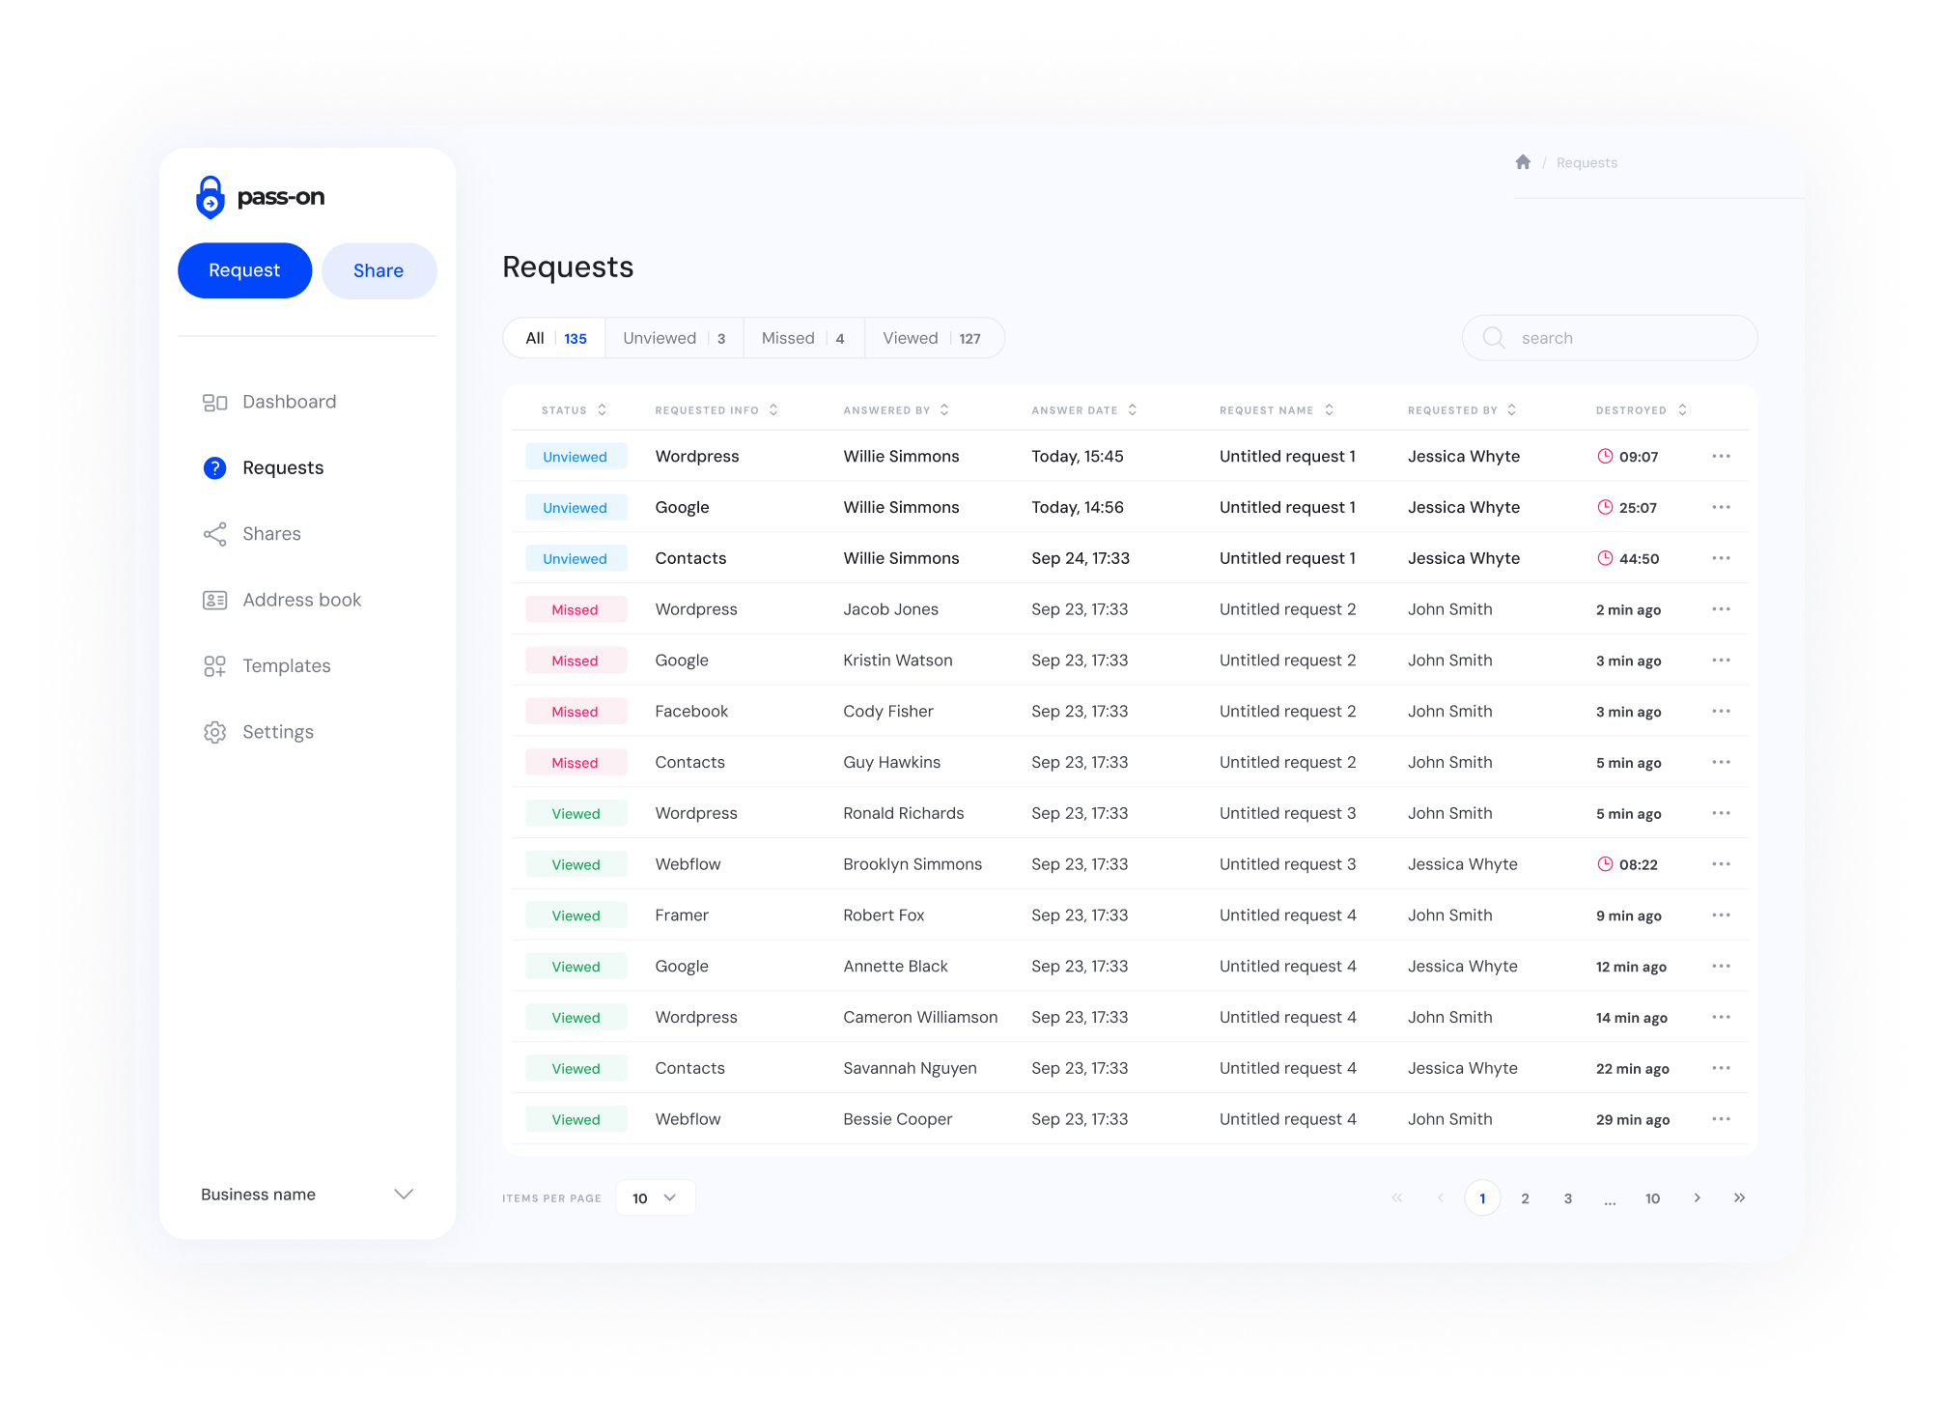
Task: Select the All 135 filter tab
Action: [555, 338]
